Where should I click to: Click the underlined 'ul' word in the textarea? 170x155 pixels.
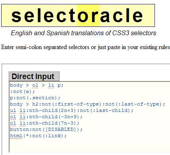(x=13, y=110)
